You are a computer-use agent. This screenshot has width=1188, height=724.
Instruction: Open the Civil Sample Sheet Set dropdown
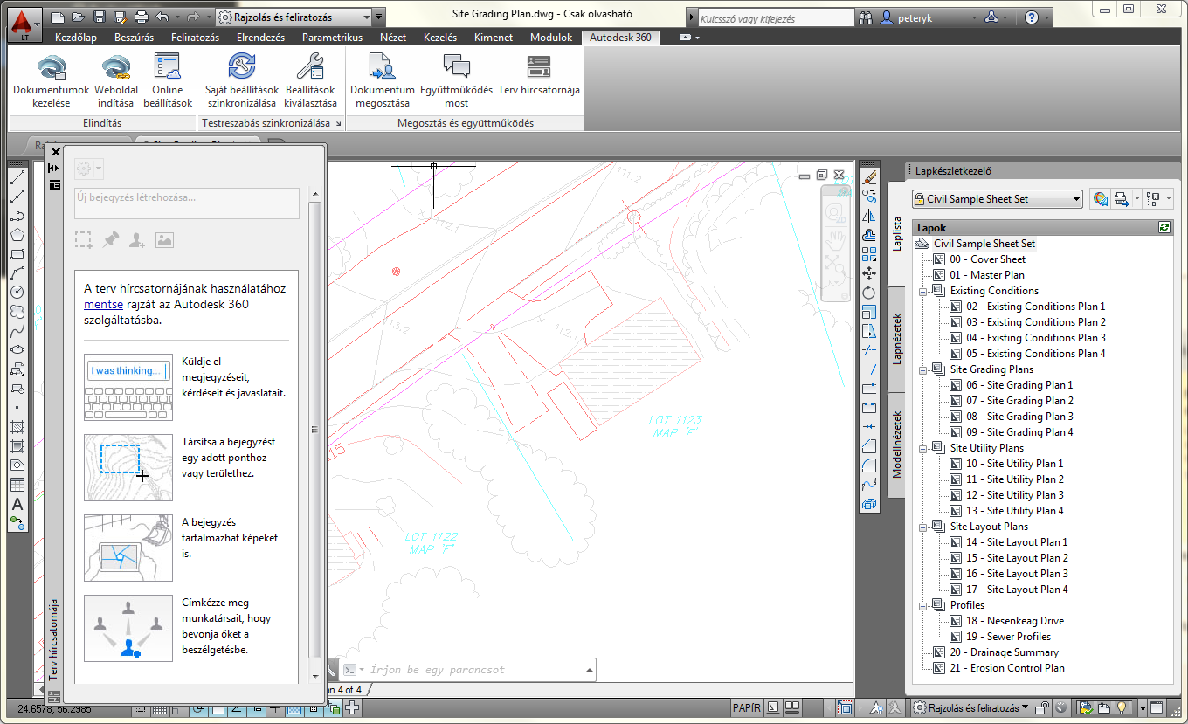[997, 199]
